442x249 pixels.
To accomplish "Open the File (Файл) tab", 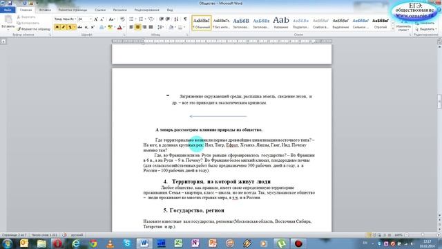I will click(x=8, y=10).
